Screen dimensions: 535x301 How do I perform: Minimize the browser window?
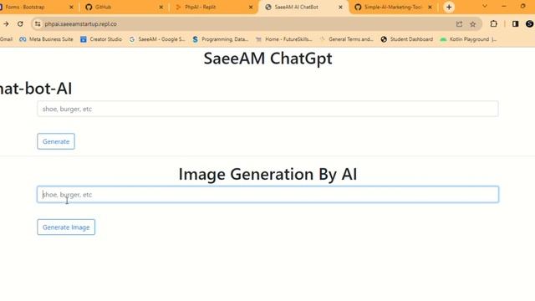click(503, 7)
